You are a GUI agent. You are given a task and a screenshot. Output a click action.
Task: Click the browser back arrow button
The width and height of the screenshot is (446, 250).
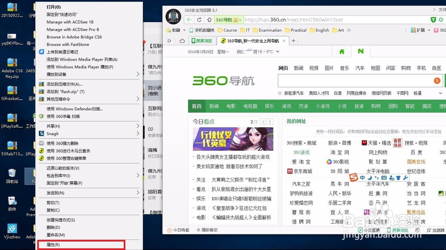(x=189, y=20)
